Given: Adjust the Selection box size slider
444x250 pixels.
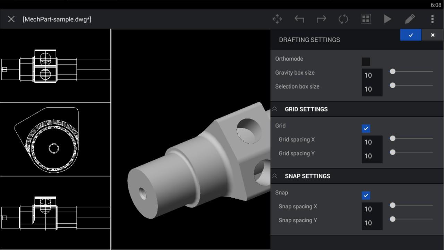Looking at the screenshot, I should (411, 85).
